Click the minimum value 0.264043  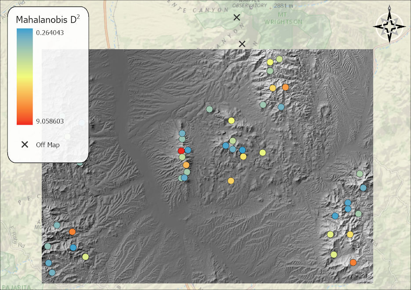50,33
